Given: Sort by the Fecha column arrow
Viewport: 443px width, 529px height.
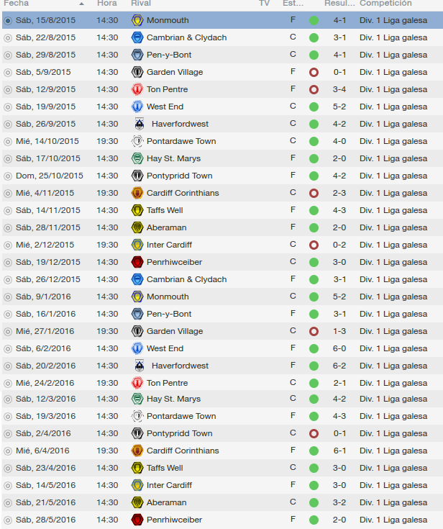Looking at the screenshot, I should click(81, 4).
